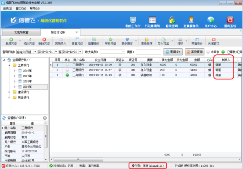This screenshot has height=169, width=243.
Task: Open 我的工作台 workbench icon
Action: 133,20
